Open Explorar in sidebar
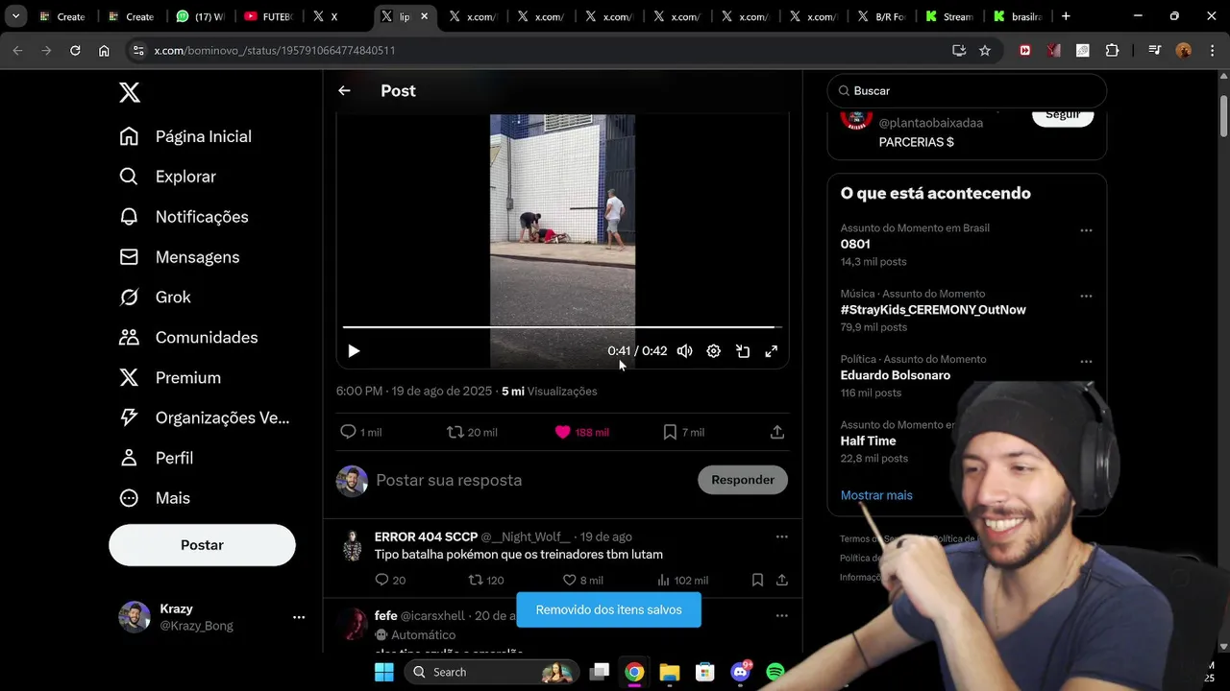 pos(167,177)
